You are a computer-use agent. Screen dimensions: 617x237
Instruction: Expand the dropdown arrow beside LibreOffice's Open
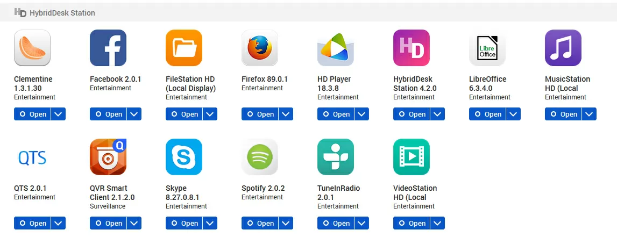click(x=513, y=114)
